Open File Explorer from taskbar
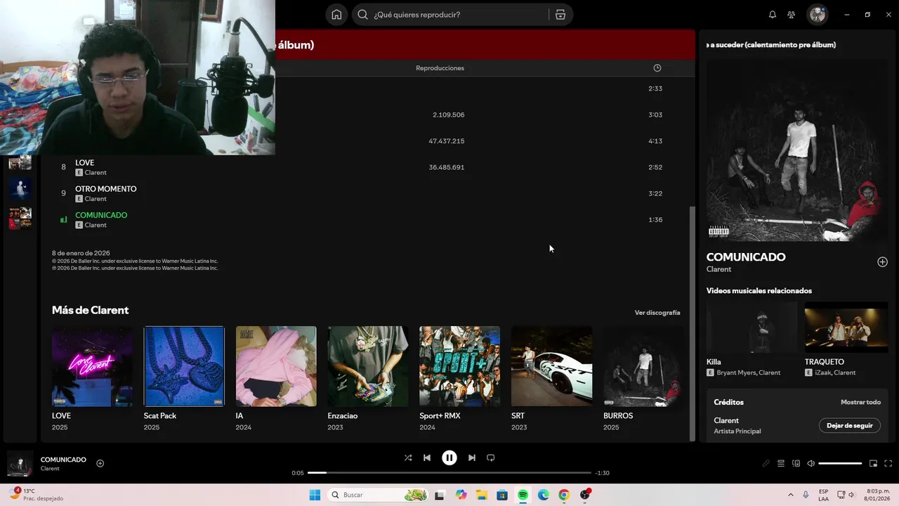Viewport: 899px width, 506px height. point(482,495)
